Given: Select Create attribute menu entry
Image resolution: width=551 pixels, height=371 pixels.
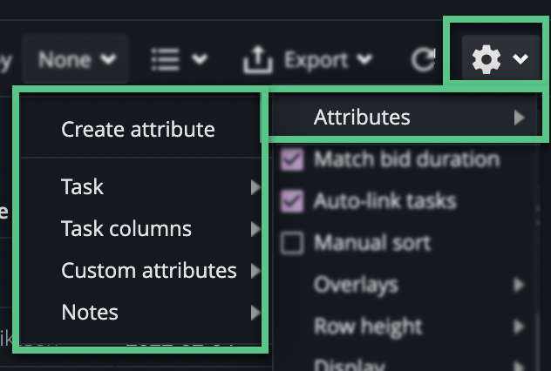Looking at the screenshot, I should point(138,129).
